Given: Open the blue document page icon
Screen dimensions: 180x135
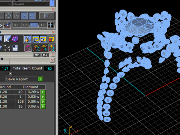Looking at the screenshot, I should (15, 48).
